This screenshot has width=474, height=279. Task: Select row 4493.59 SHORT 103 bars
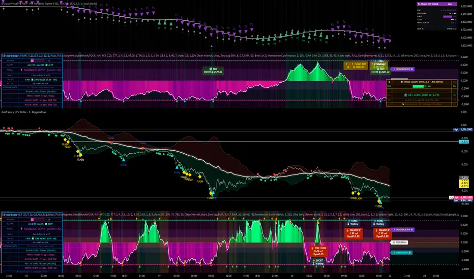click(x=40, y=100)
